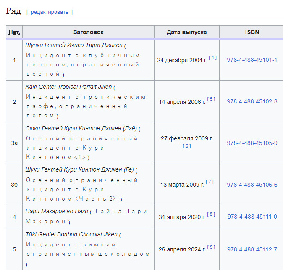
Task: Open ISBN 978-4-488-45105-9 link
Action: pos(252,143)
